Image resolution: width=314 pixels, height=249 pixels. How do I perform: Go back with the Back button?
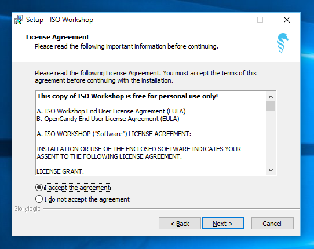(x=180, y=223)
